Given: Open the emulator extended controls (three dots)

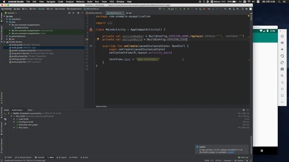Looking at the screenshot, I should pyautogui.click(x=282, y=102).
